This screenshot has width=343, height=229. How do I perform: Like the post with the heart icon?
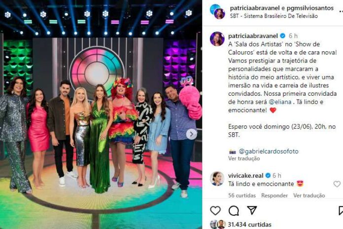click(x=215, y=211)
